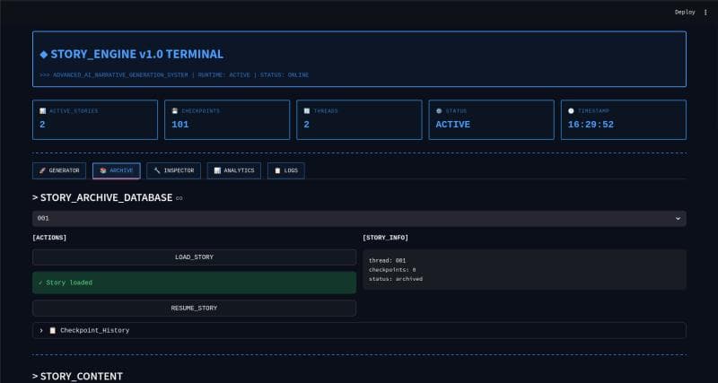Click the STATUS indicator icon
Image resolution: width=718 pixels, height=383 pixels.
click(x=439, y=110)
